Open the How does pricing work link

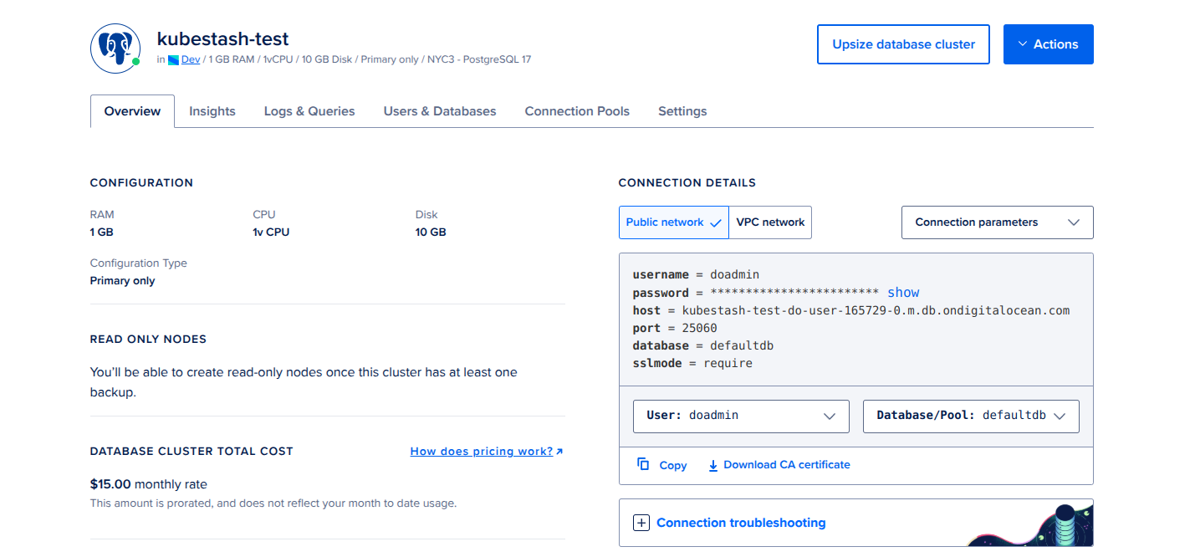click(481, 451)
